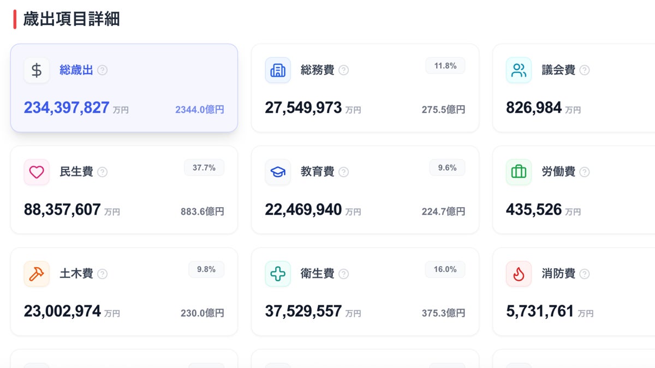
Task: Click the 16.0% badge on 衛生費 card
Action: point(445,269)
